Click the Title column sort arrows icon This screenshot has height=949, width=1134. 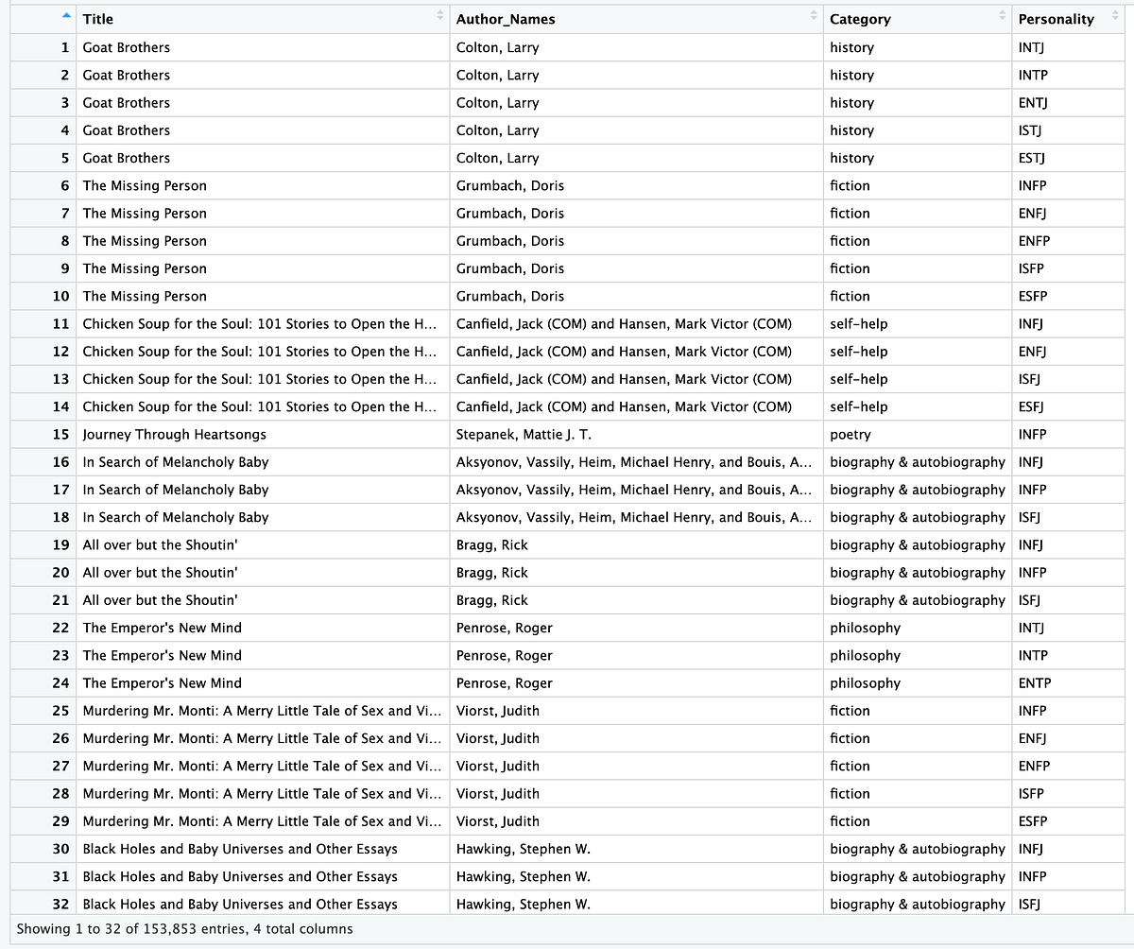pos(439,17)
